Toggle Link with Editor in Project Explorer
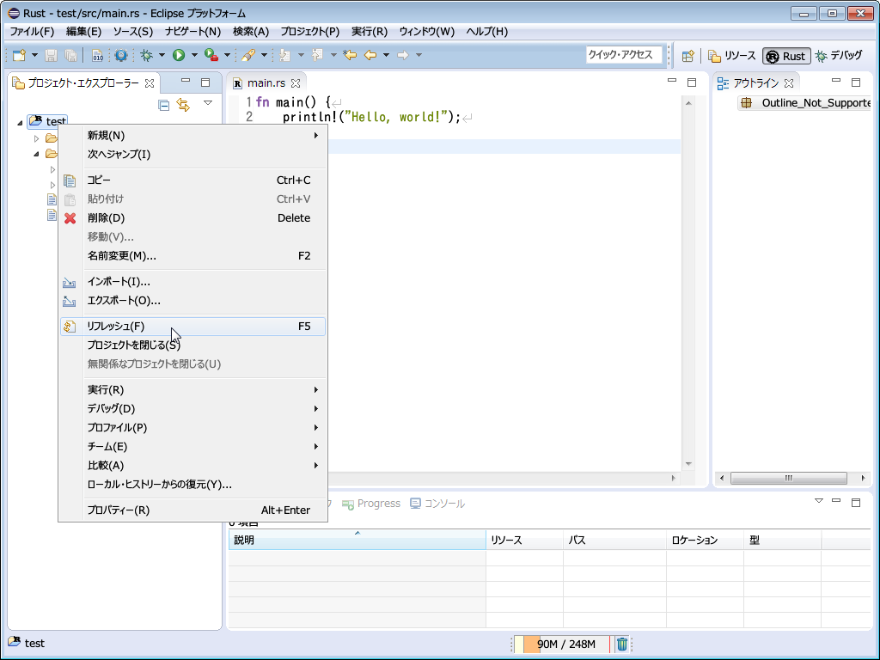Image resolution: width=880 pixels, height=660 pixels. [x=183, y=105]
